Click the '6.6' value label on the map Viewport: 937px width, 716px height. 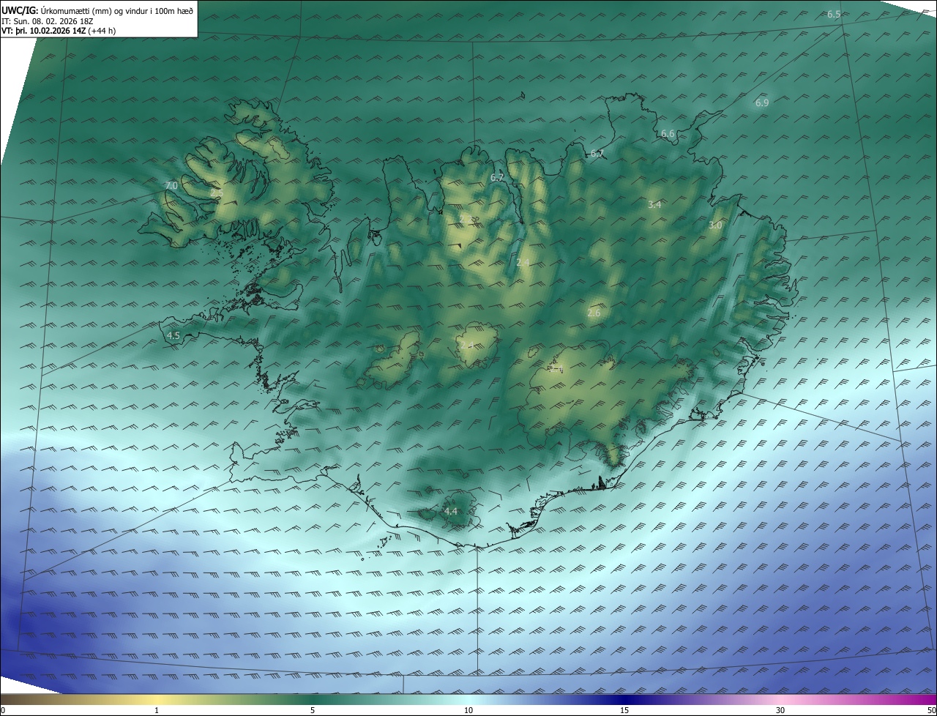668,134
